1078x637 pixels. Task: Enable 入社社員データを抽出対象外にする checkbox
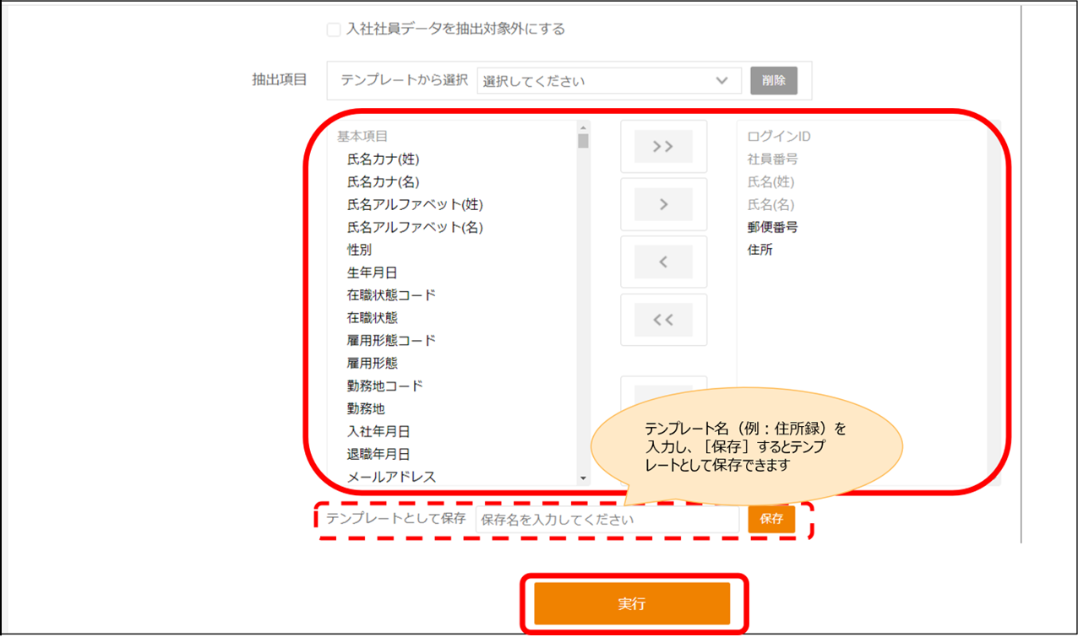[334, 30]
